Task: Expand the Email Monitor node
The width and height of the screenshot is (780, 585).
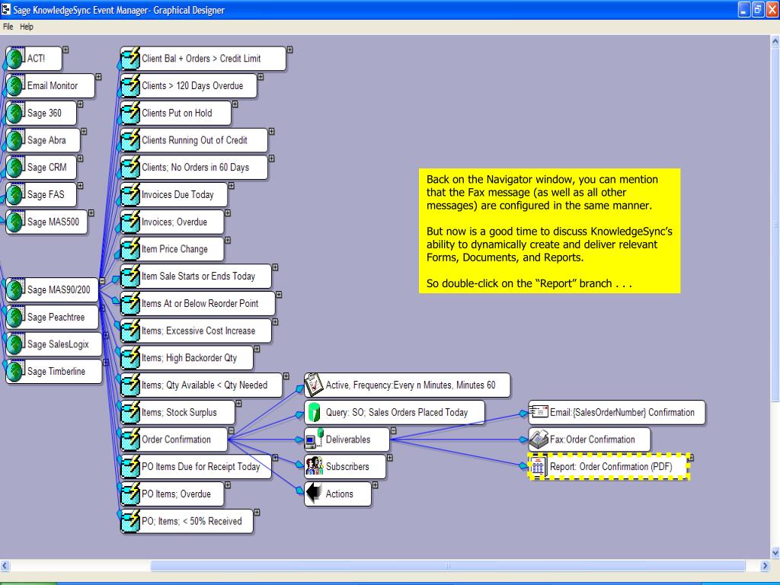Action: click(x=98, y=77)
